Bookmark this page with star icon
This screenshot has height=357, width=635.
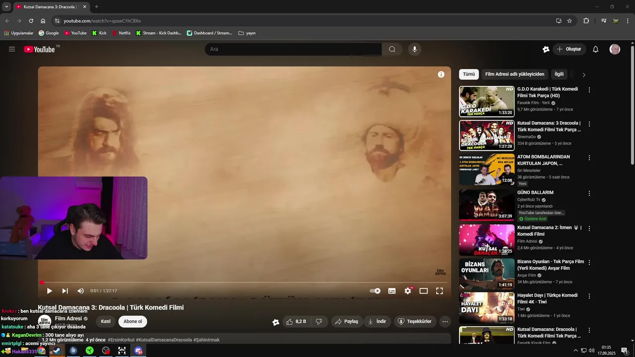(570, 21)
